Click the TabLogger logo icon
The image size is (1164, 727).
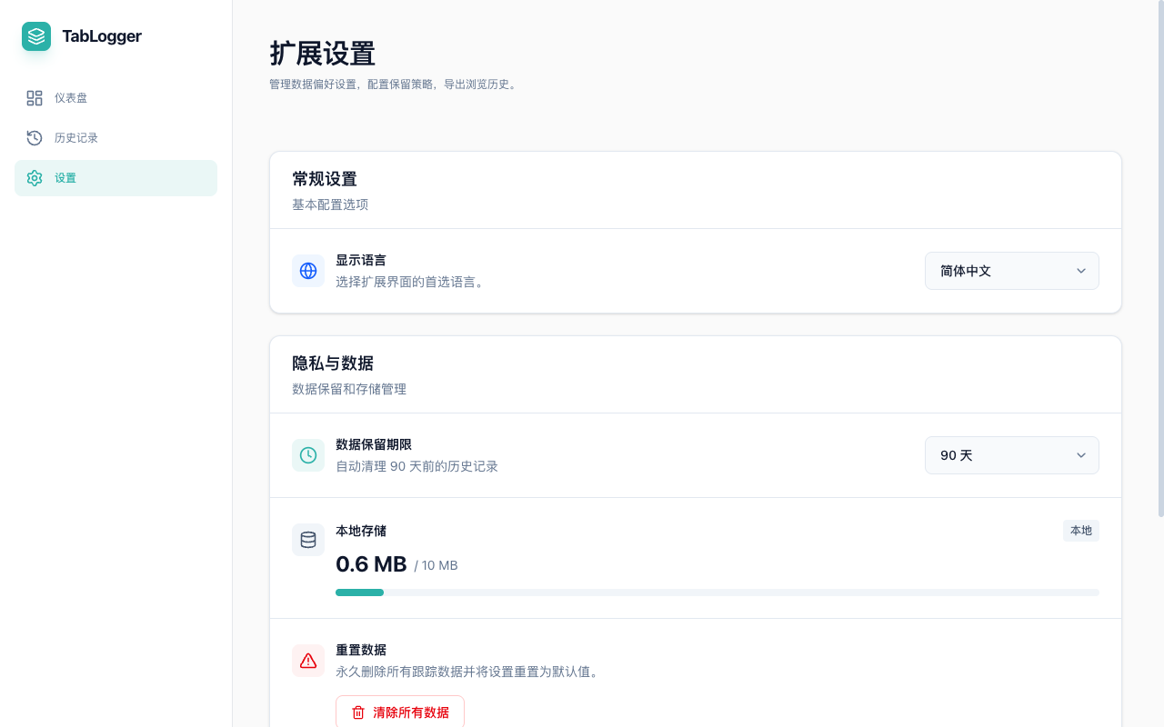coord(35,36)
